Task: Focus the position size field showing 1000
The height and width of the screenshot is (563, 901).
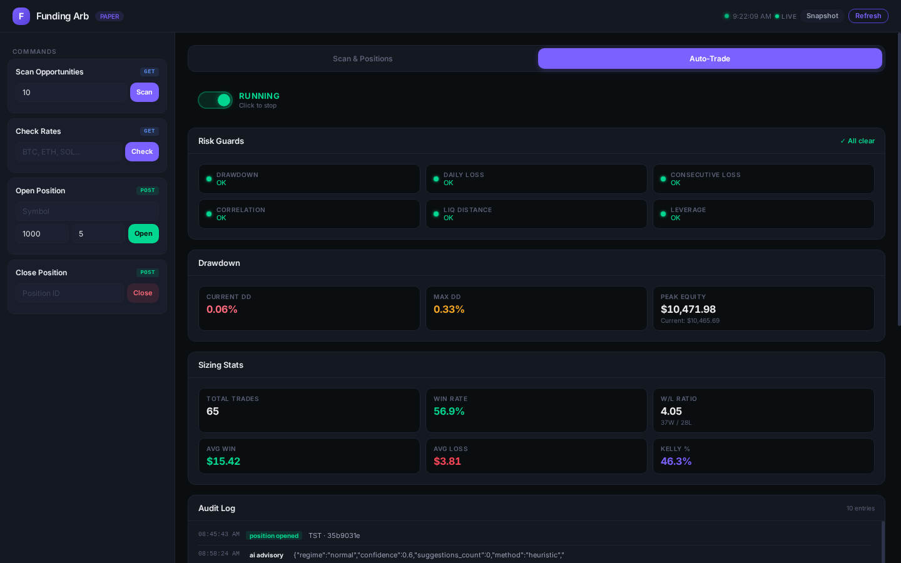Action: tap(42, 234)
